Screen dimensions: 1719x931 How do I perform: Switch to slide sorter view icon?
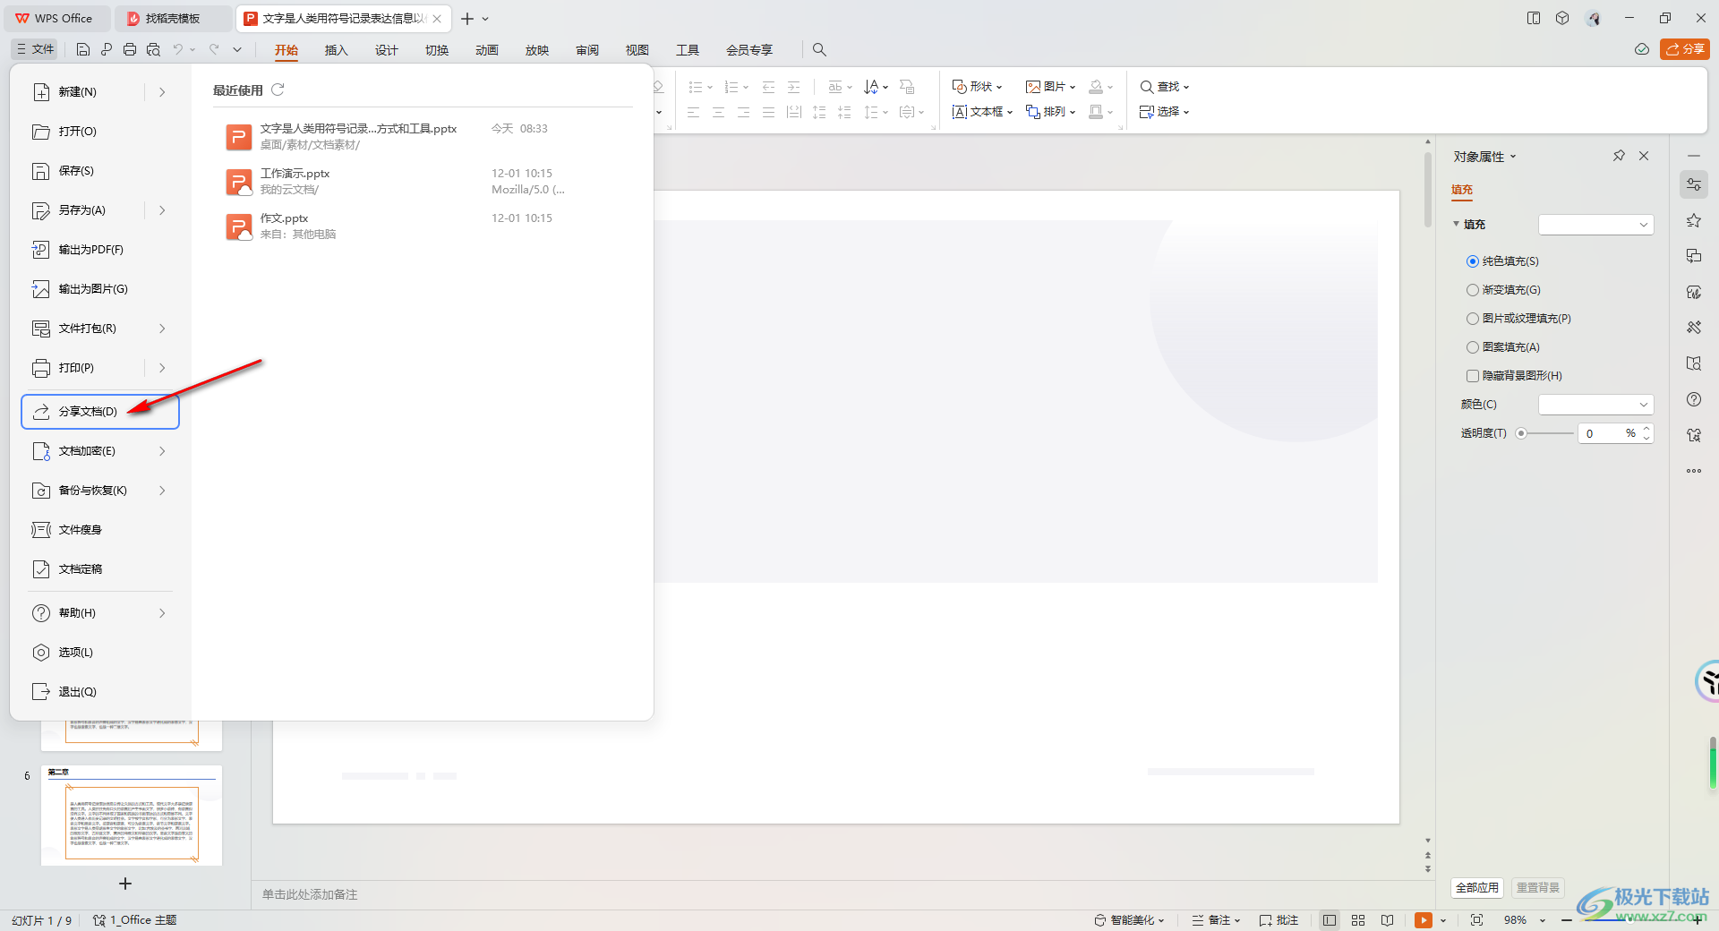[x=1358, y=920]
